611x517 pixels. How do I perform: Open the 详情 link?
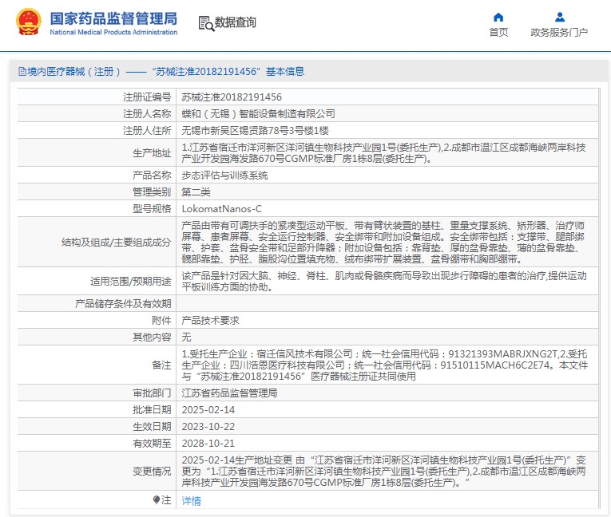(x=192, y=501)
